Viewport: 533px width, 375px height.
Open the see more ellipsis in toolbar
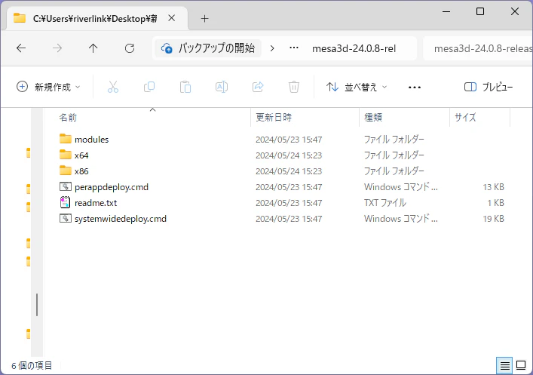[415, 88]
